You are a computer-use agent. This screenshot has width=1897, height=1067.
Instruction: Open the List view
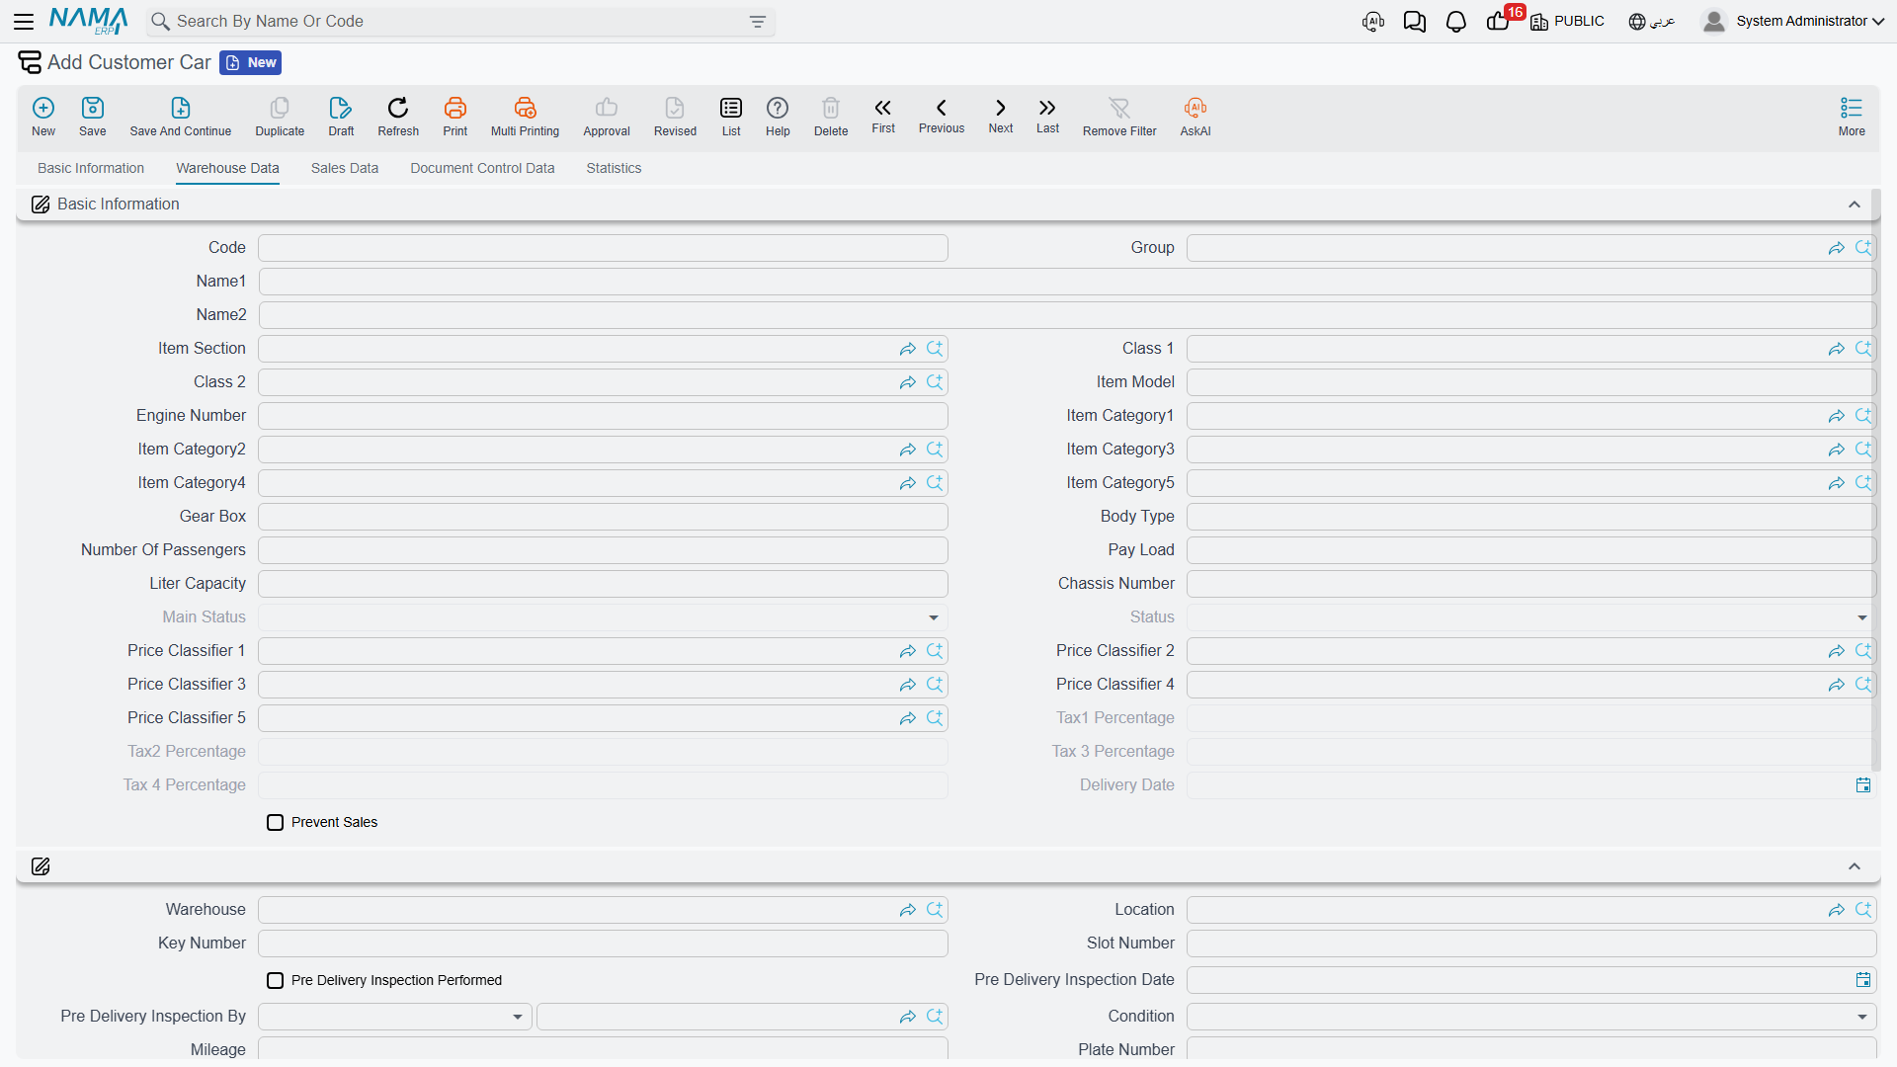pyautogui.click(x=731, y=116)
